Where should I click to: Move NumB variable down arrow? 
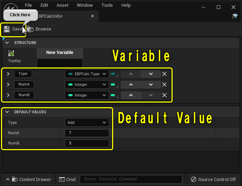[x=151, y=95]
